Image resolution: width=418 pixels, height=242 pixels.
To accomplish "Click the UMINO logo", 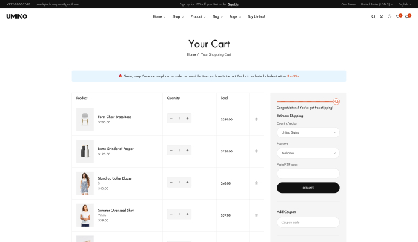I will tap(17, 16).
